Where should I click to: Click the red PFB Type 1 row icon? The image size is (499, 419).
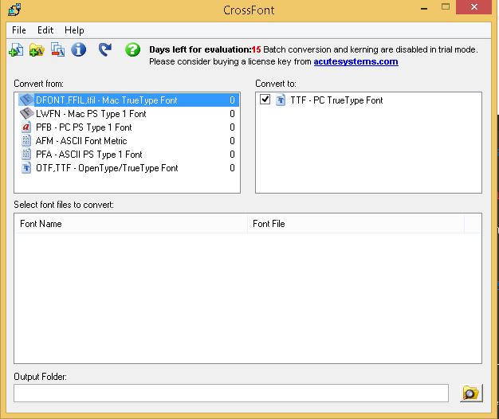[x=26, y=127]
